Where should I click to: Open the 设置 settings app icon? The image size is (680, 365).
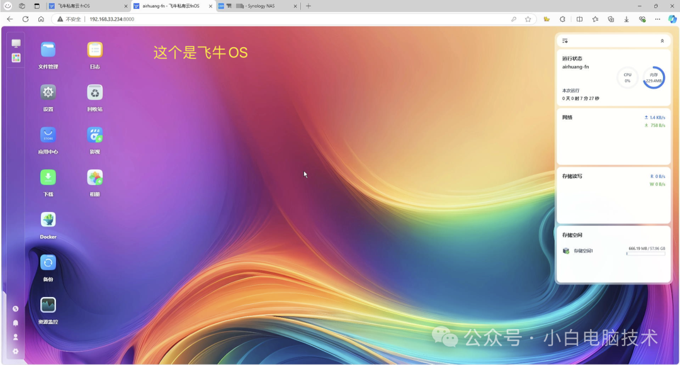pyautogui.click(x=48, y=92)
